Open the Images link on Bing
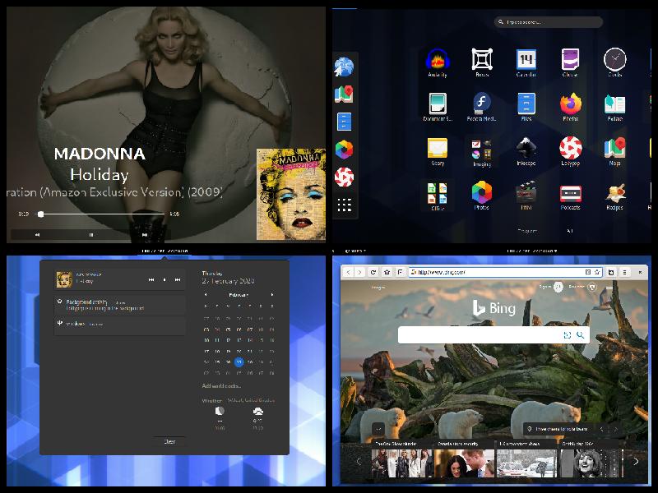The height and width of the screenshot is (493, 658). (378, 288)
